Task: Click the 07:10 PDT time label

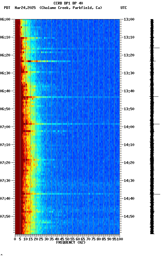Action: tap(5, 145)
